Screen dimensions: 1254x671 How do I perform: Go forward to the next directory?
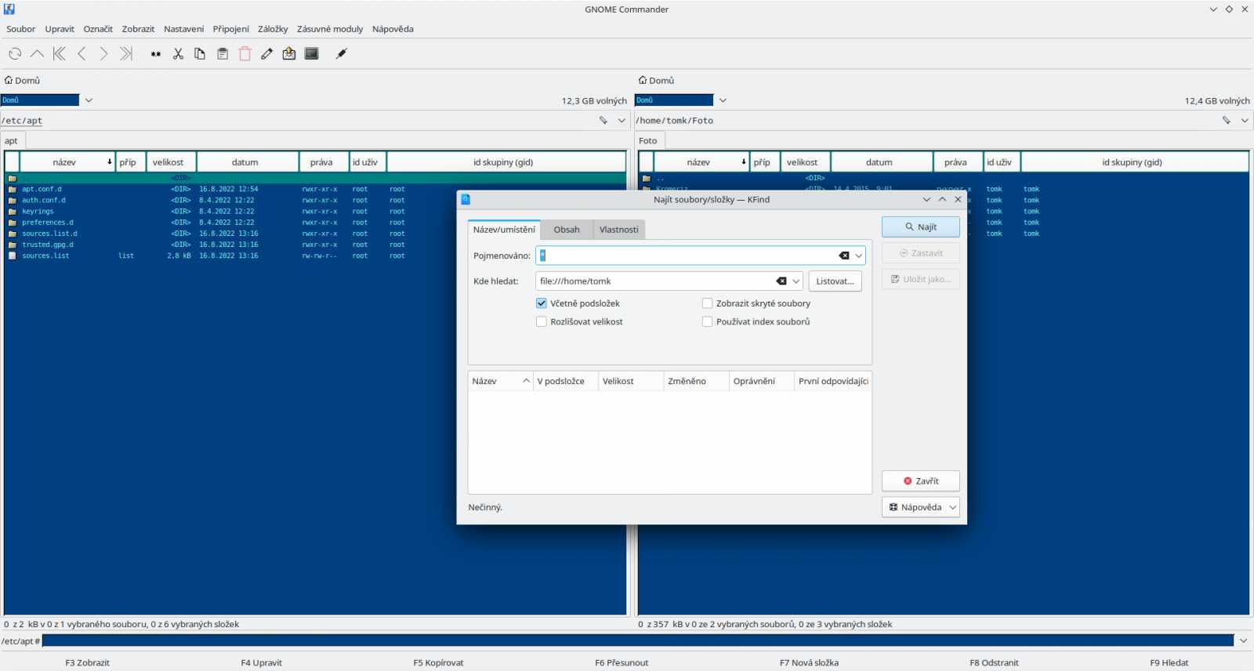click(x=103, y=54)
